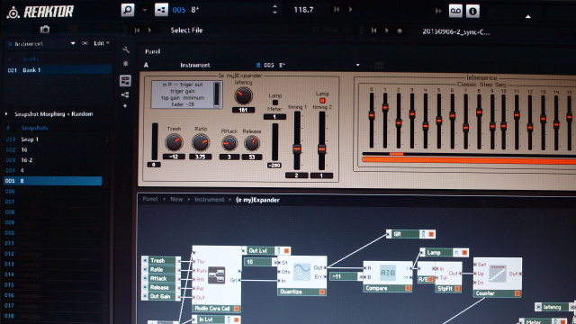This screenshot has width=576, height=324.
Task: Toggle the Lamp indicator above Meter
Action: point(274,103)
